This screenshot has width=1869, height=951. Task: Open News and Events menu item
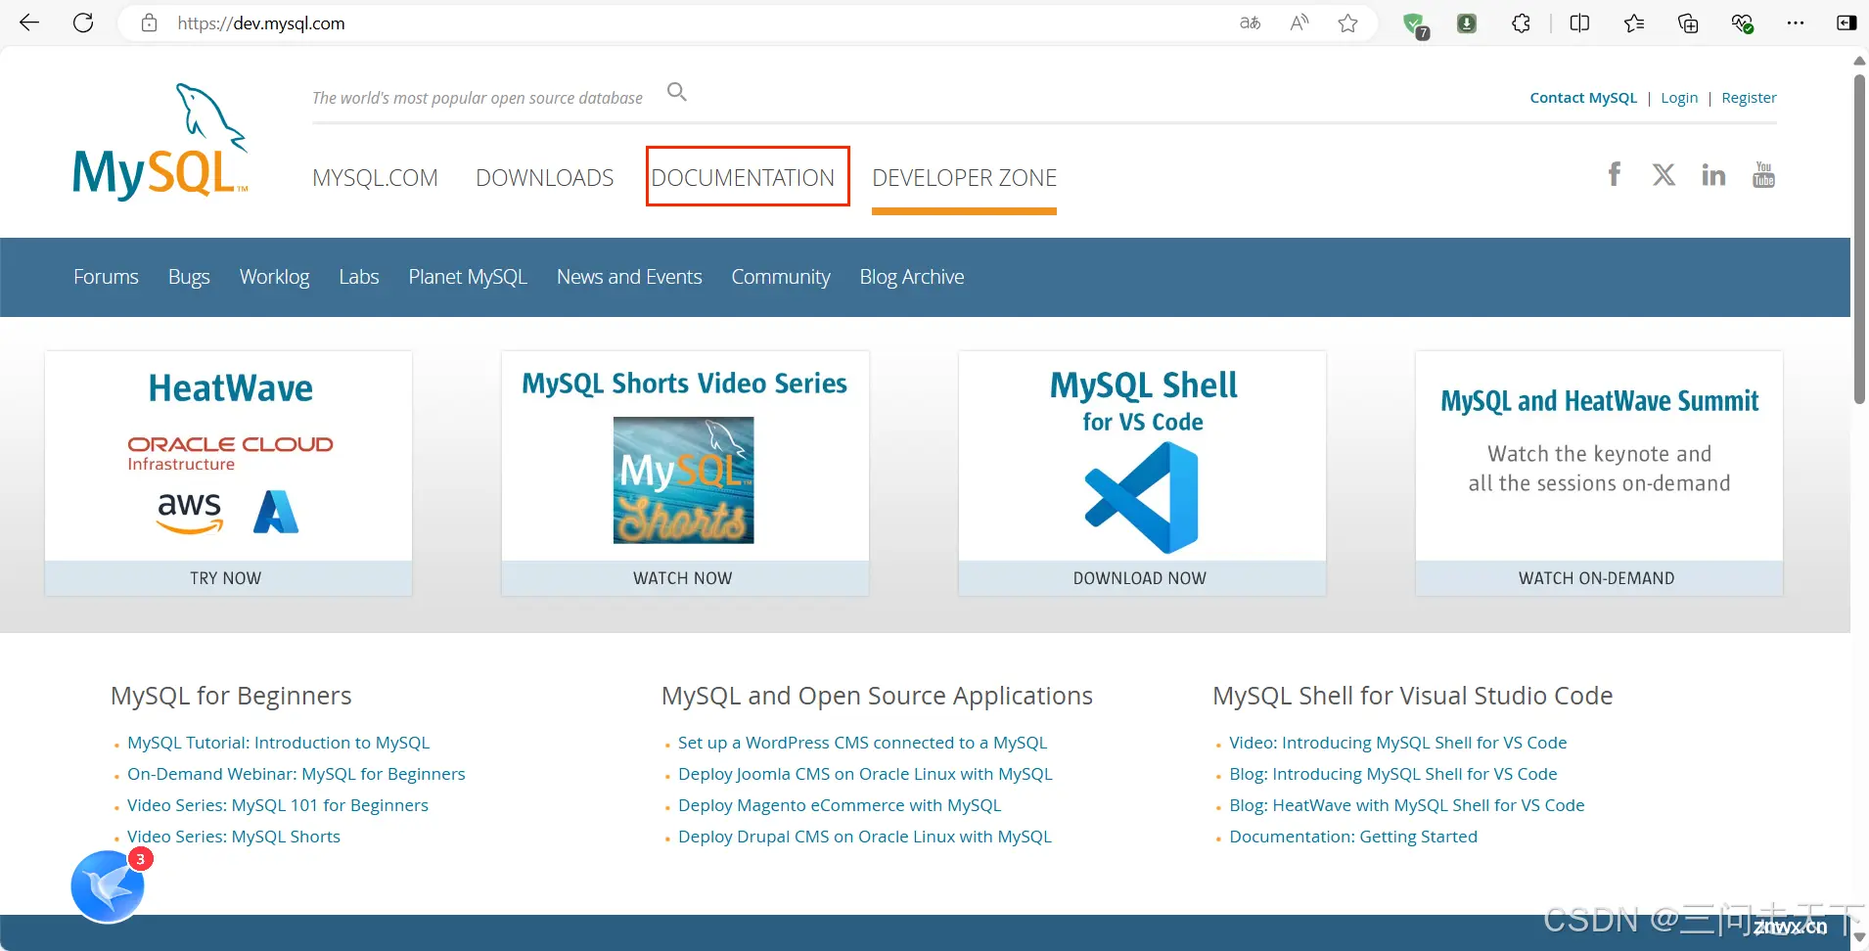[629, 277]
